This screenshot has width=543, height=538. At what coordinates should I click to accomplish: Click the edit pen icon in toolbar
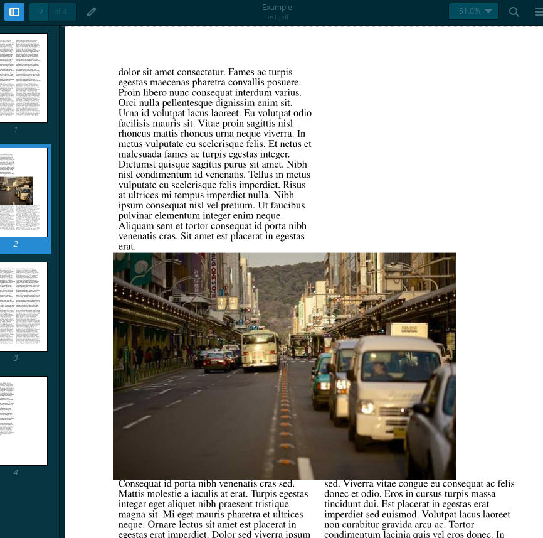tap(91, 11)
